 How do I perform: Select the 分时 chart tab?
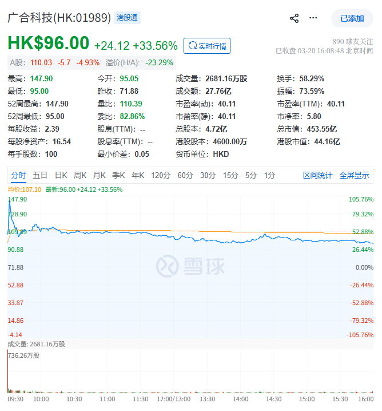[x=19, y=175]
